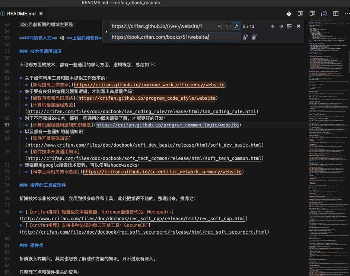The image size is (350, 276).
Task: Toggle Find in Selection button
Action: (x=289, y=26)
